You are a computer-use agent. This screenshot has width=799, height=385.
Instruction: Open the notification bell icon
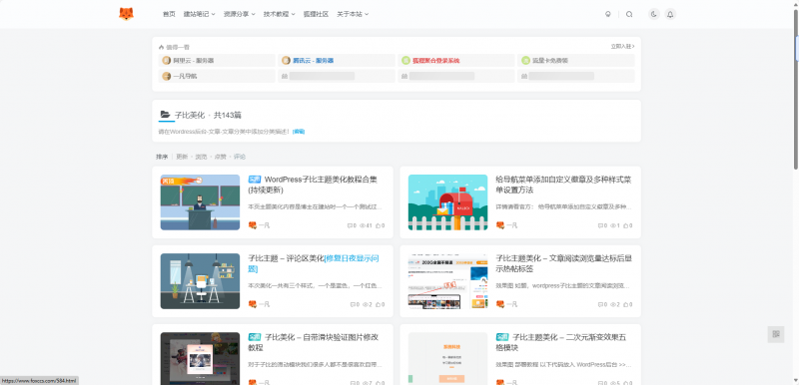pos(670,14)
